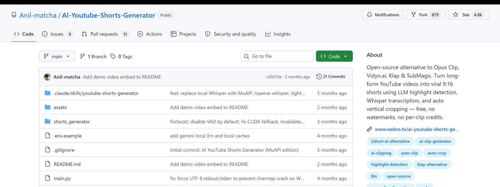The image size is (500, 187).
Task: Select the llm topic tag
Action: pyautogui.click(x=374, y=176)
